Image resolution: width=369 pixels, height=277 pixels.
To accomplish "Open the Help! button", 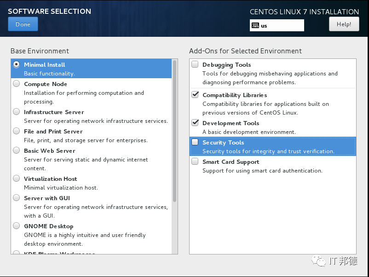I will [344, 24].
